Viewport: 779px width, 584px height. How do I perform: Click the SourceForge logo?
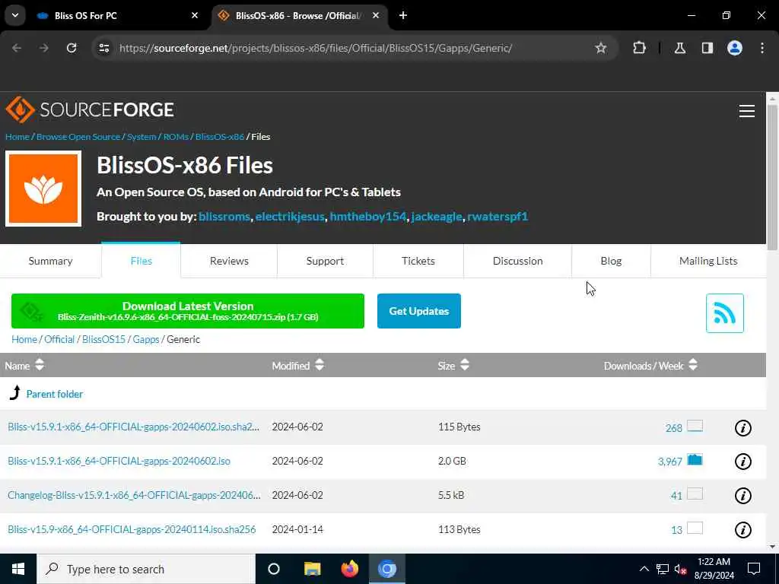point(90,109)
